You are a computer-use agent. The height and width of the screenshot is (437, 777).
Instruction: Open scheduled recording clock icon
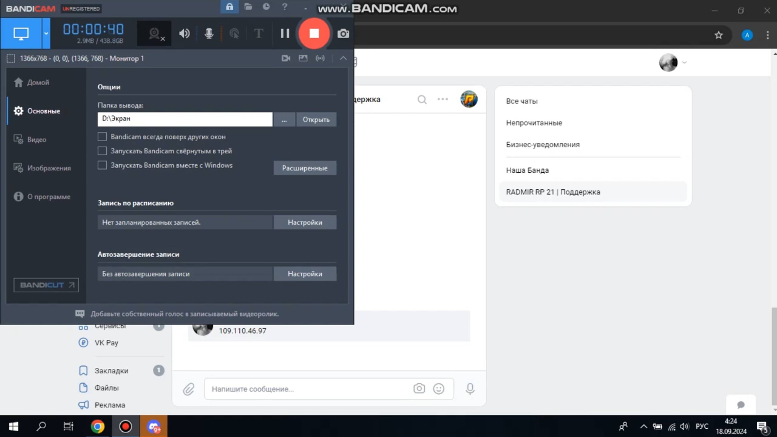266,7
